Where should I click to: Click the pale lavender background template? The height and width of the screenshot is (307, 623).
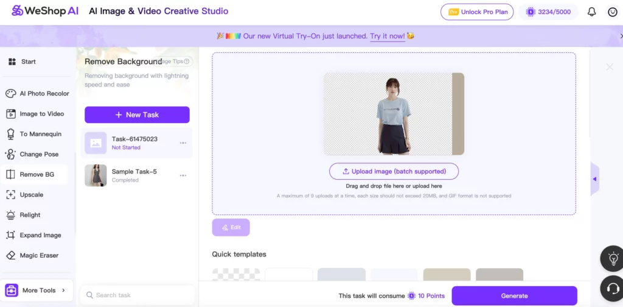point(394,275)
